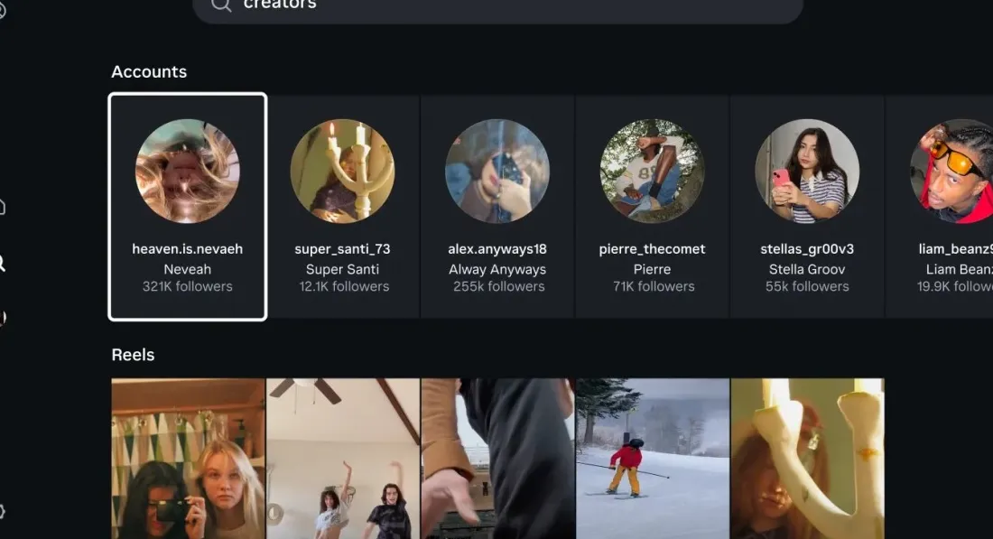Image resolution: width=993 pixels, height=539 pixels.
Task: Click pierre_thecomet's username
Action: (x=652, y=248)
